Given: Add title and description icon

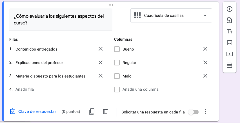Looking at the screenshot, I should coord(230,31).
